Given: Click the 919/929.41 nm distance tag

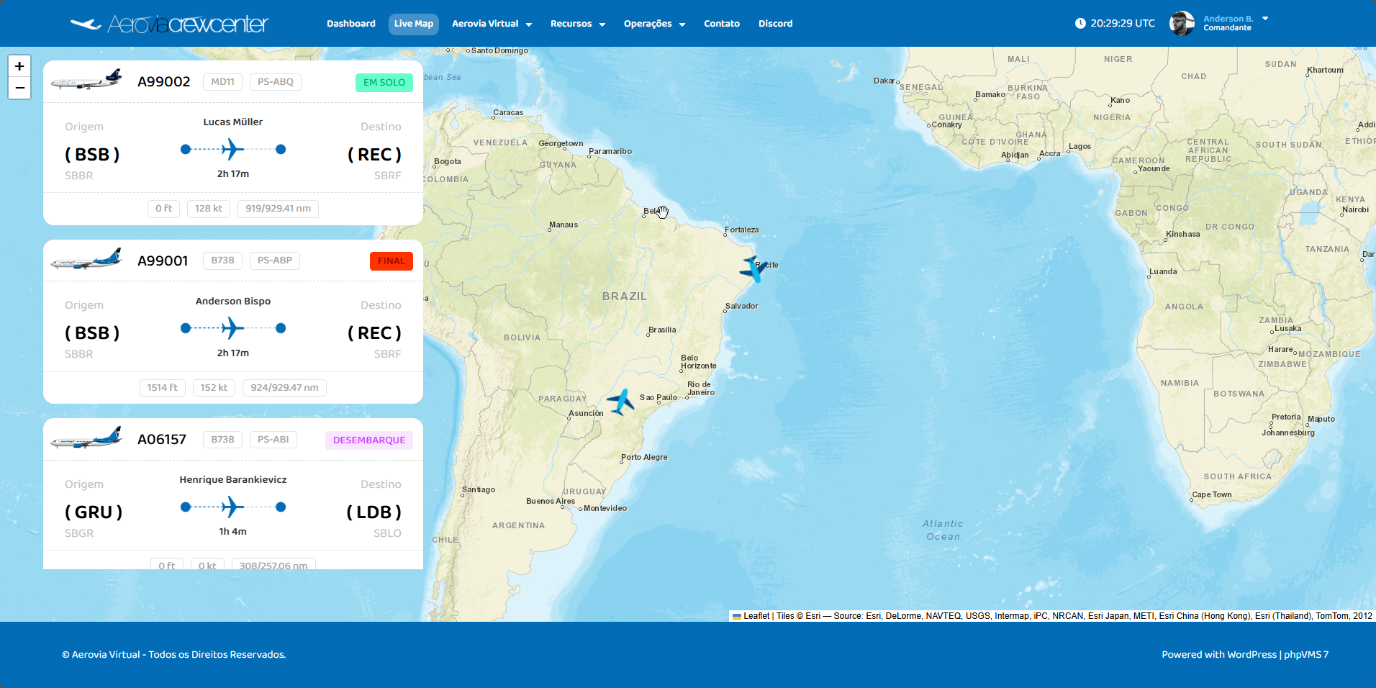Looking at the screenshot, I should pyautogui.click(x=279, y=209).
